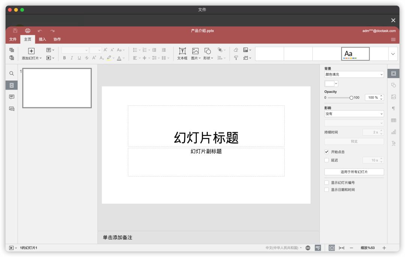Zoom out with minus button
Screen dimensions: 405x257
(351, 248)
